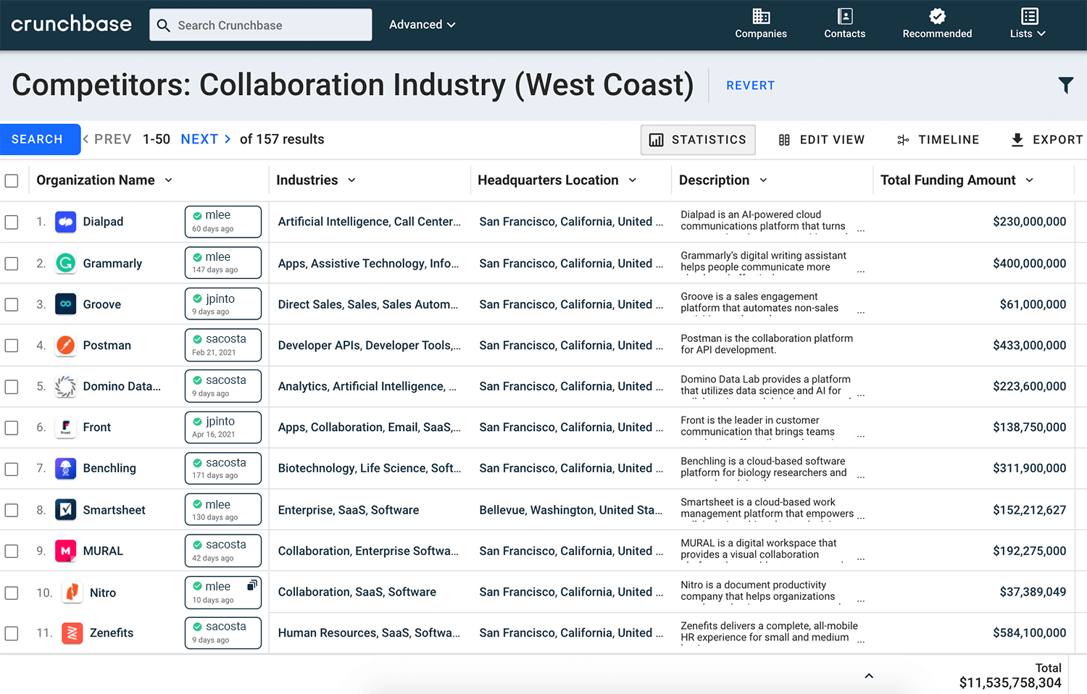Check the Smartsheet row checkbox
The image size is (1087, 694).
tap(12, 510)
